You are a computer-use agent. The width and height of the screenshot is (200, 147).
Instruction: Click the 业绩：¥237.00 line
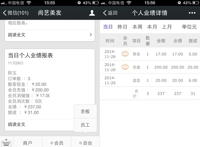click(25, 107)
